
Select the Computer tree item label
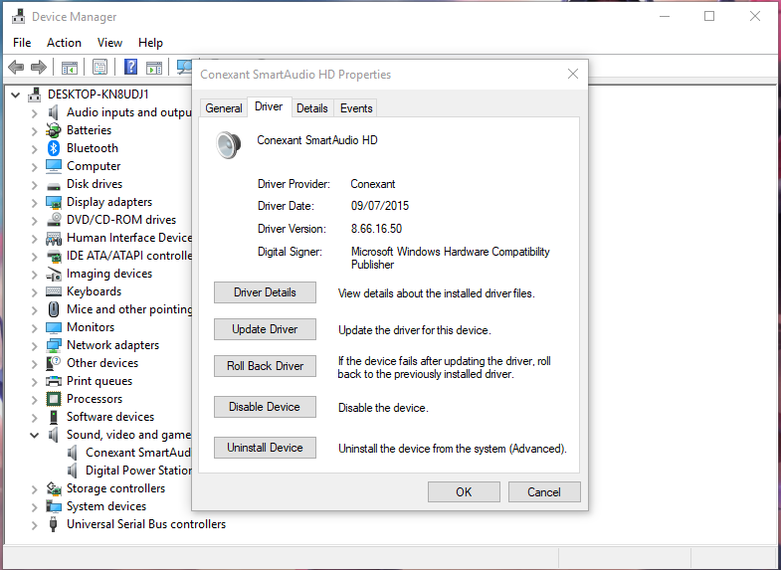tap(94, 166)
